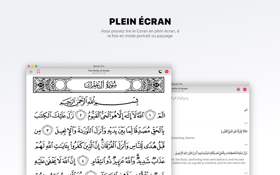Select verse marker number 2
Viewport: 280px width, 175px height.
[x=81, y=115]
